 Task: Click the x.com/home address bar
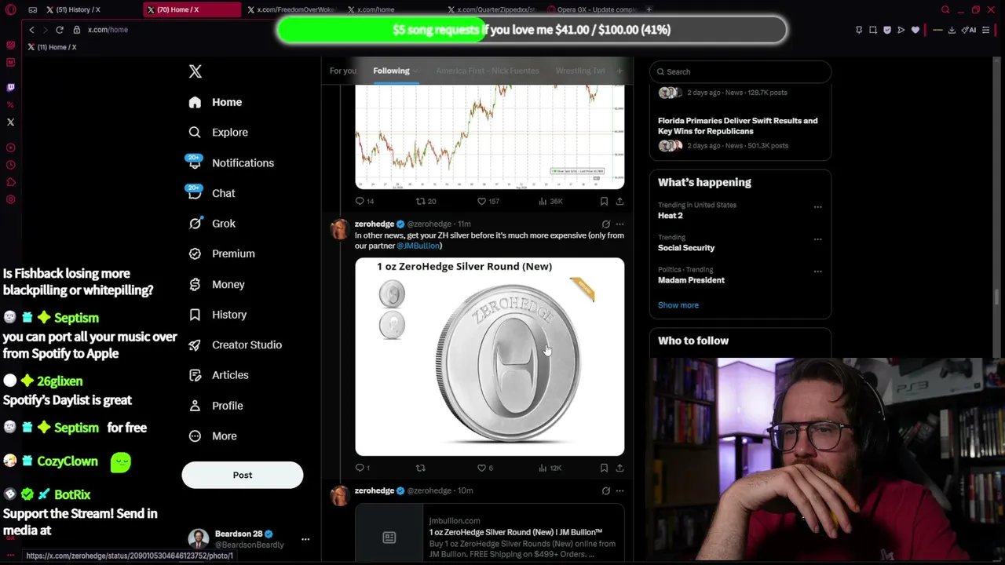click(108, 30)
